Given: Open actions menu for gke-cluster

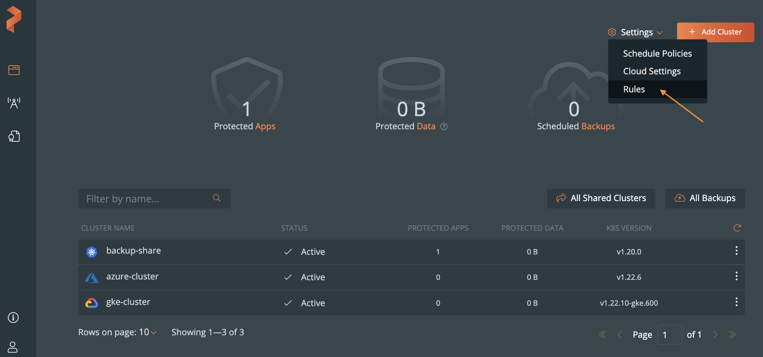Looking at the screenshot, I should click(x=736, y=302).
